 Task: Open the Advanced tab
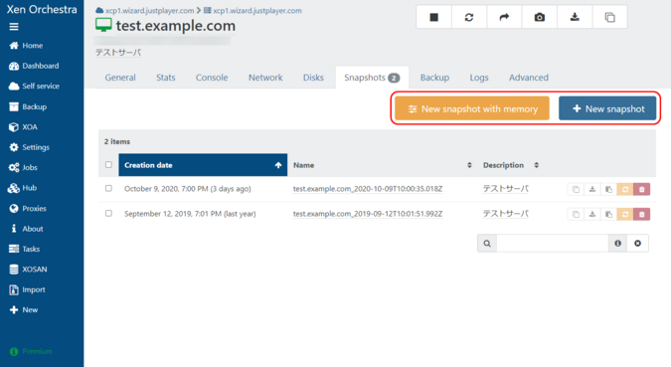pyautogui.click(x=529, y=78)
